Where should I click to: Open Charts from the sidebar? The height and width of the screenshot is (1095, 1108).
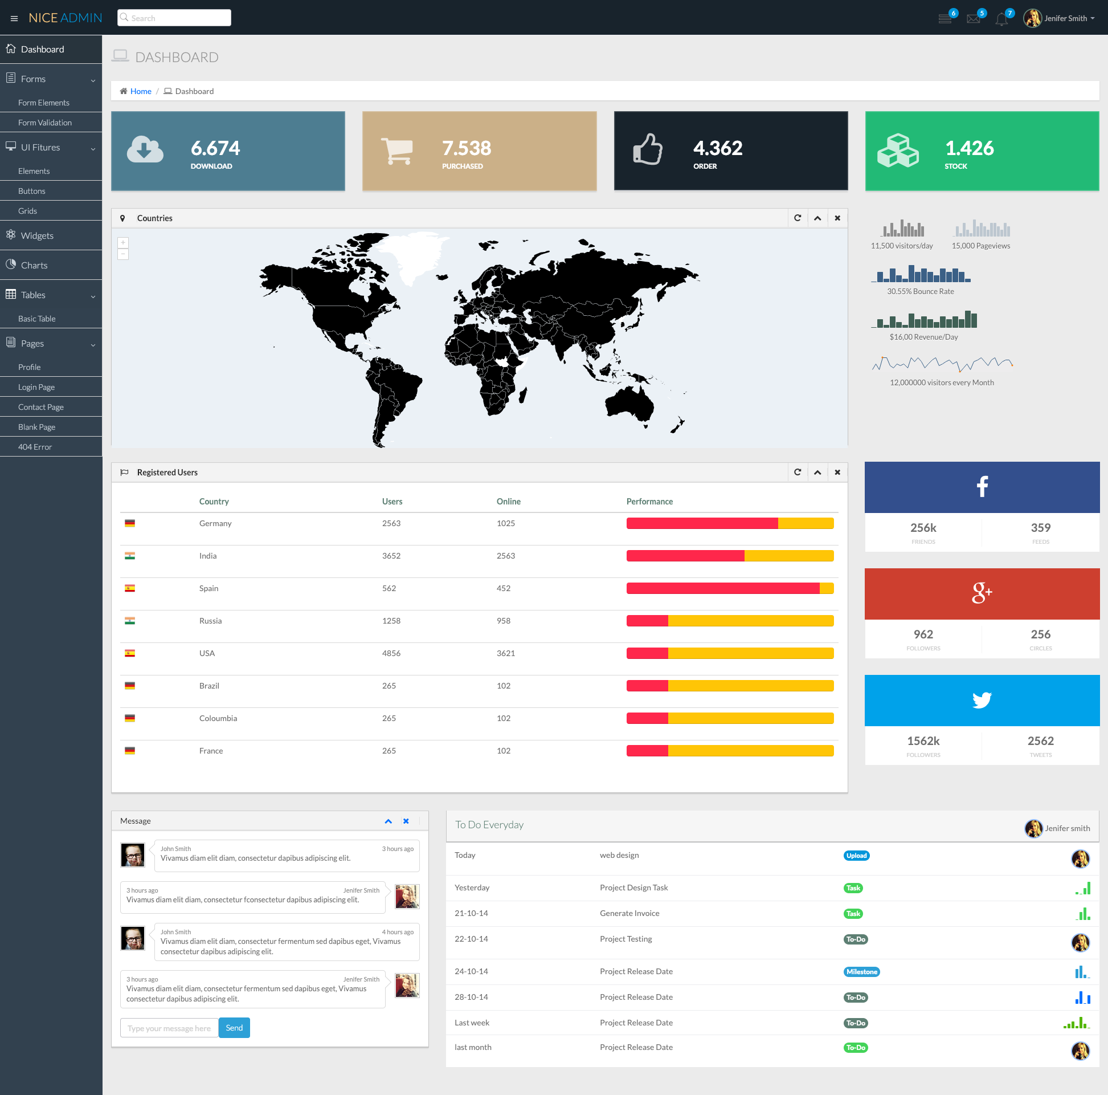tap(34, 265)
